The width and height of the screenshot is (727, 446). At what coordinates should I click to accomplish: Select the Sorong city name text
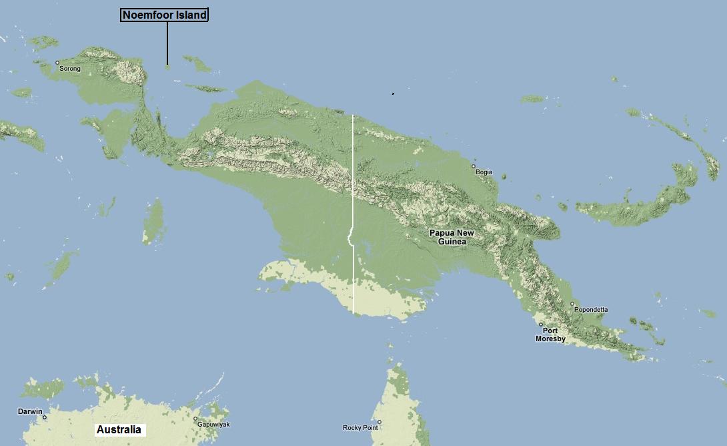69,69
